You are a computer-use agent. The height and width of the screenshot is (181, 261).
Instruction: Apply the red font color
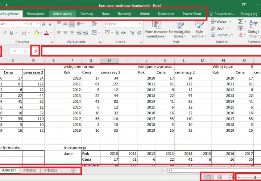(47, 33)
